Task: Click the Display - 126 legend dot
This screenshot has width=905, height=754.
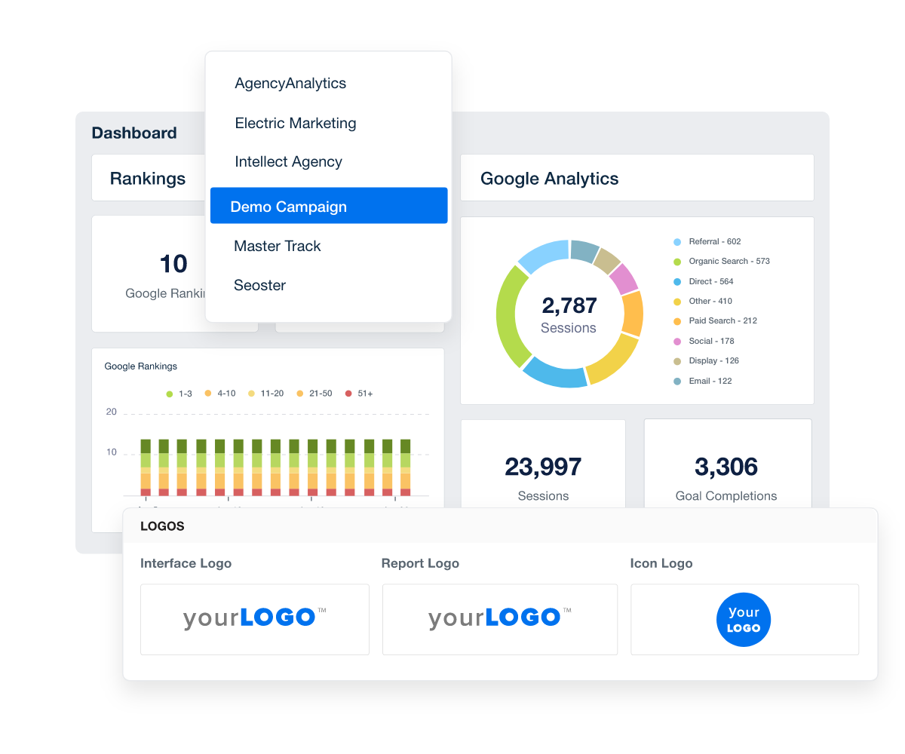Action: click(x=677, y=361)
